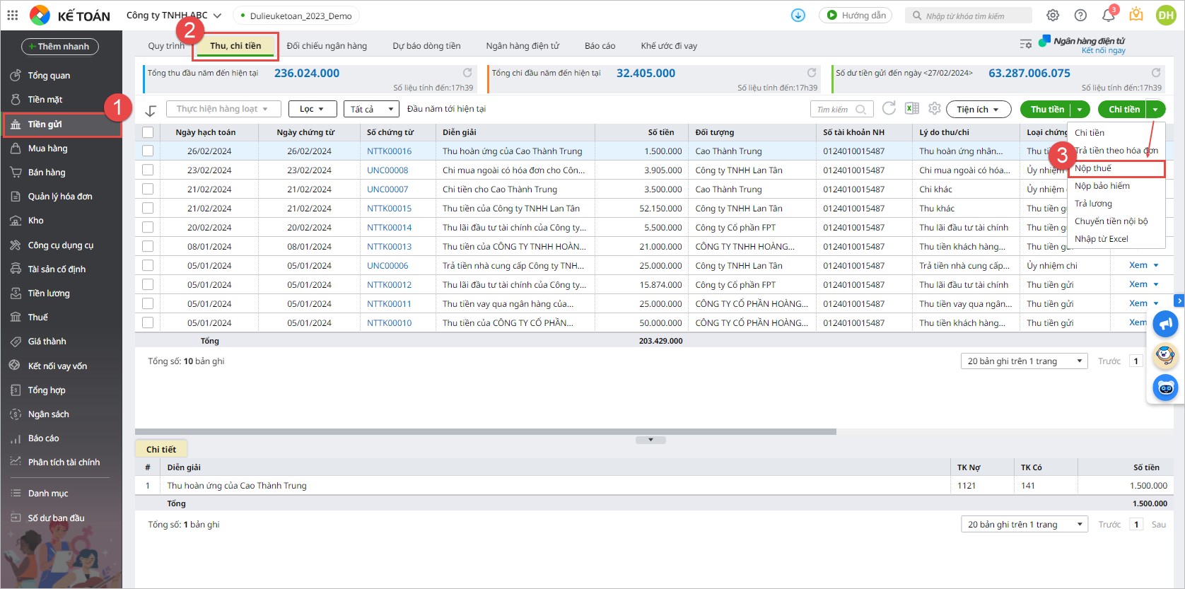Tick checkbox for row NTTK00013
Image resolution: width=1185 pixels, height=589 pixels.
point(148,246)
